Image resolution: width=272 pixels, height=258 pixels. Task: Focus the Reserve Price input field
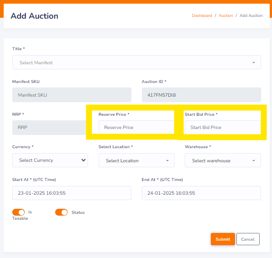[136, 127]
